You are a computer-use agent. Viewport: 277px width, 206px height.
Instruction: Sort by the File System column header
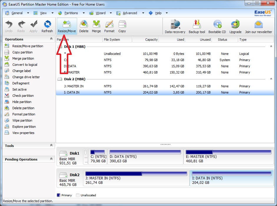click(117, 40)
